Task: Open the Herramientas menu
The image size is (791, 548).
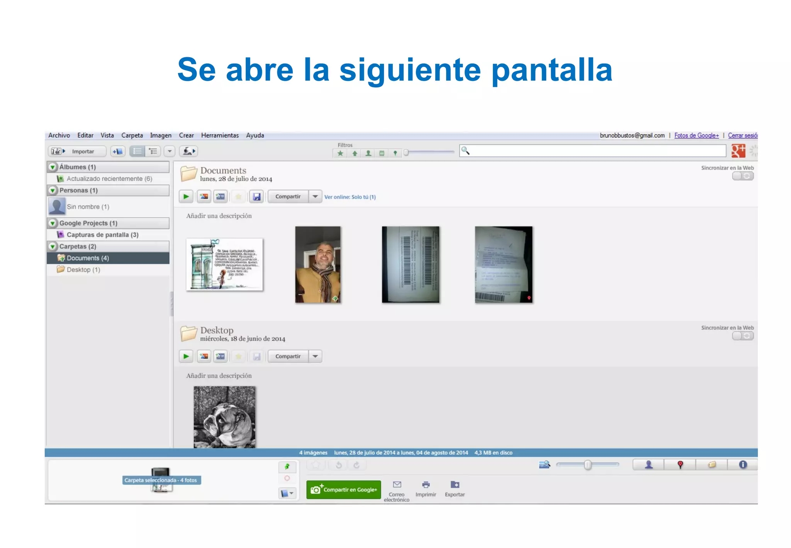Action: [220, 135]
